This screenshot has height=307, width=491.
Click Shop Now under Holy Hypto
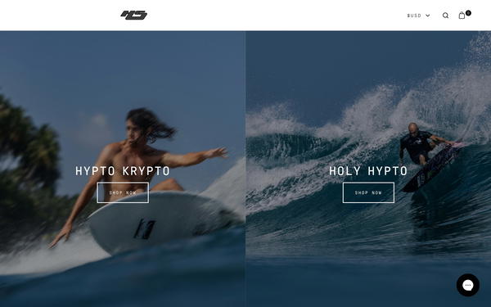pos(368,192)
